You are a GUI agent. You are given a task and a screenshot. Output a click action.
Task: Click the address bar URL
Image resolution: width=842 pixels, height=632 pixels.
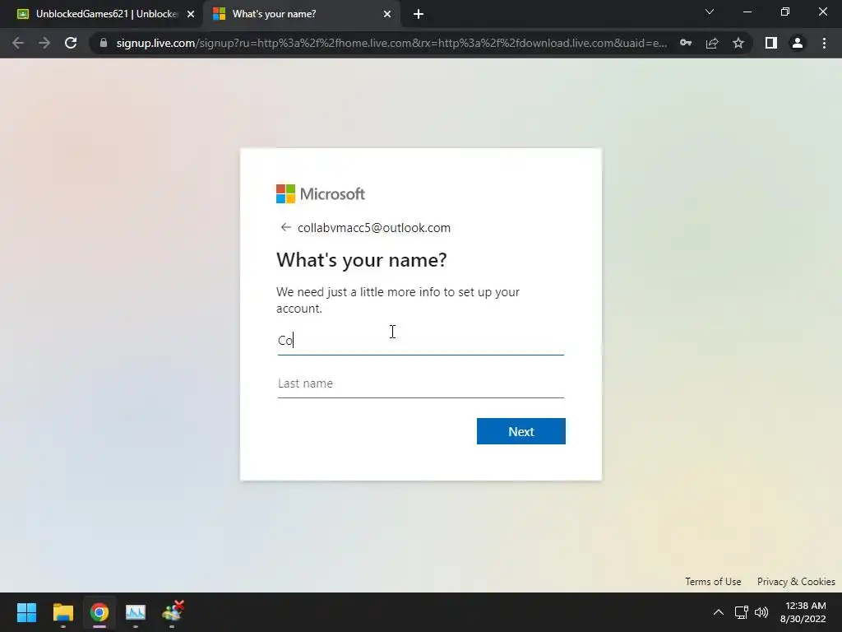coord(391,43)
